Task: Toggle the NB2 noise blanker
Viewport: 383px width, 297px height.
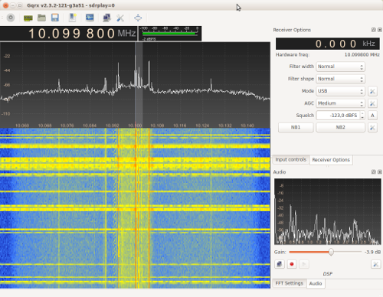Action: tap(340, 127)
